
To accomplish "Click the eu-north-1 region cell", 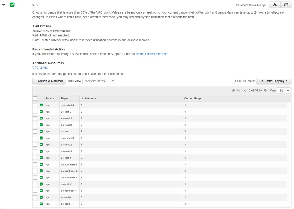I will 66,184.
